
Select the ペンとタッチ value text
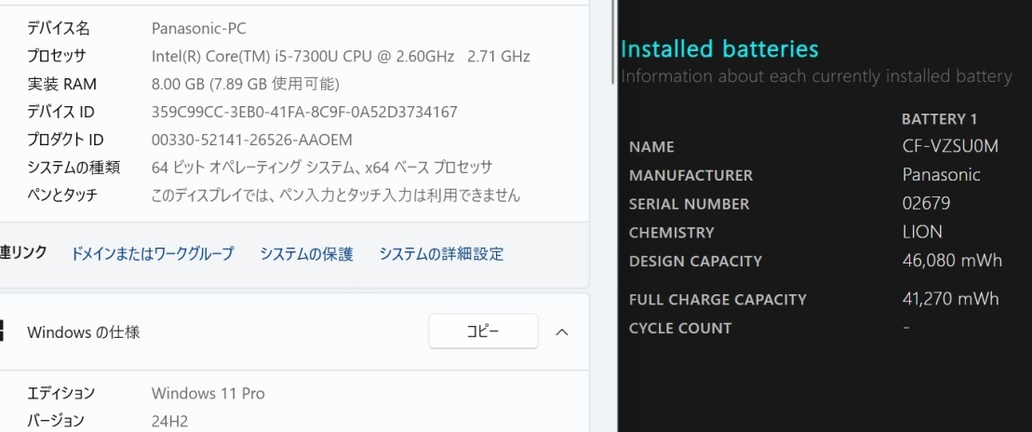(x=336, y=195)
